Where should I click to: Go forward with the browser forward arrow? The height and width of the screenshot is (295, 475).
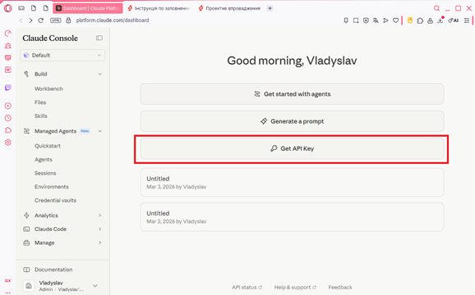point(30,20)
